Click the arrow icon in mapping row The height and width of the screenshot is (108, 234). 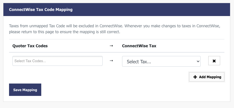click(111, 61)
